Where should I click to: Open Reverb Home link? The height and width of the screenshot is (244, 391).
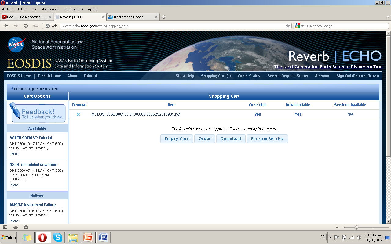[49, 76]
